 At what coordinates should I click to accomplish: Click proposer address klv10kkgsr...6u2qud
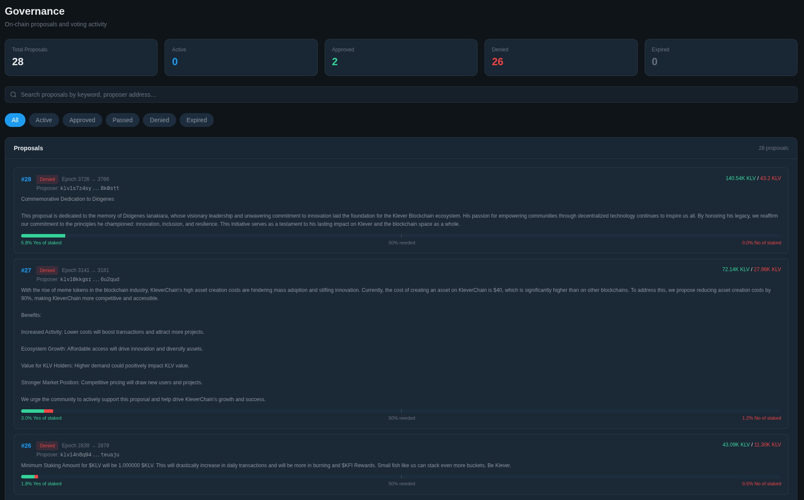(90, 279)
